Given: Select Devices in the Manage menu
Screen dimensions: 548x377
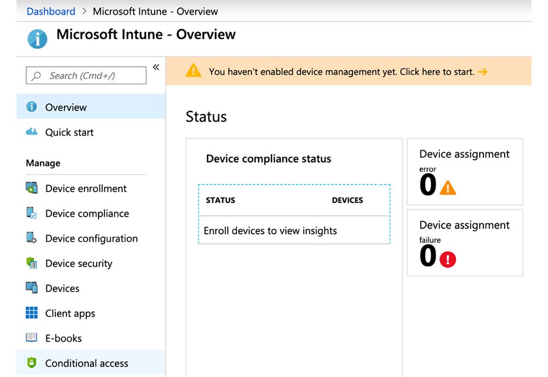Looking at the screenshot, I should click(62, 288).
